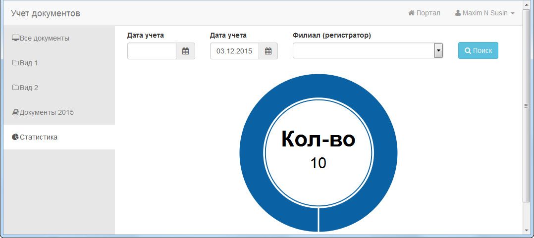Click the home icon beside Портал

click(411, 13)
